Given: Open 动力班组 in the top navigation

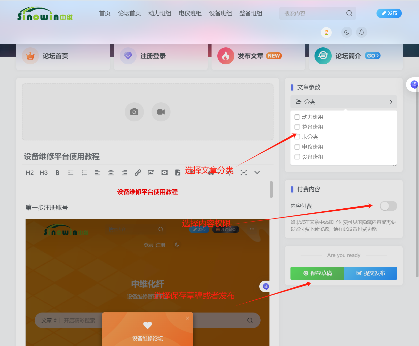Looking at the screenshot, I should (160, 13).
